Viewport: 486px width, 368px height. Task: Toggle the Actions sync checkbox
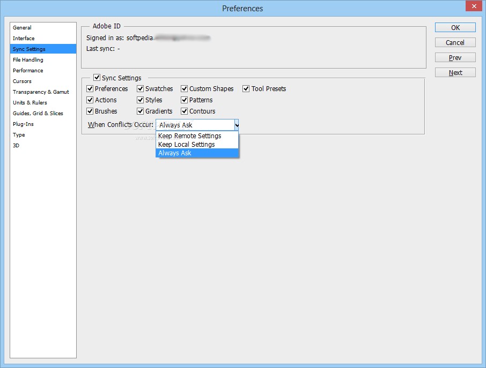[90, 100]
